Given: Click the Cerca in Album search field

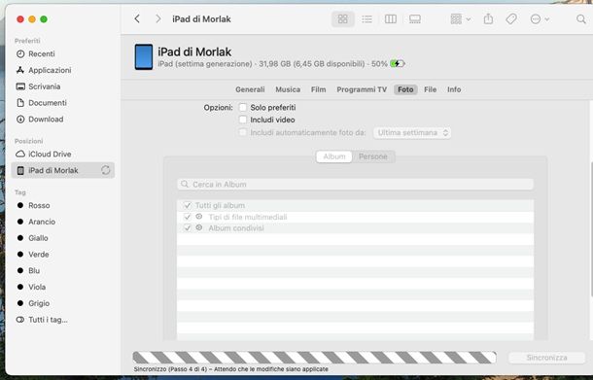Looking at the screenshot, I should 355,184.
